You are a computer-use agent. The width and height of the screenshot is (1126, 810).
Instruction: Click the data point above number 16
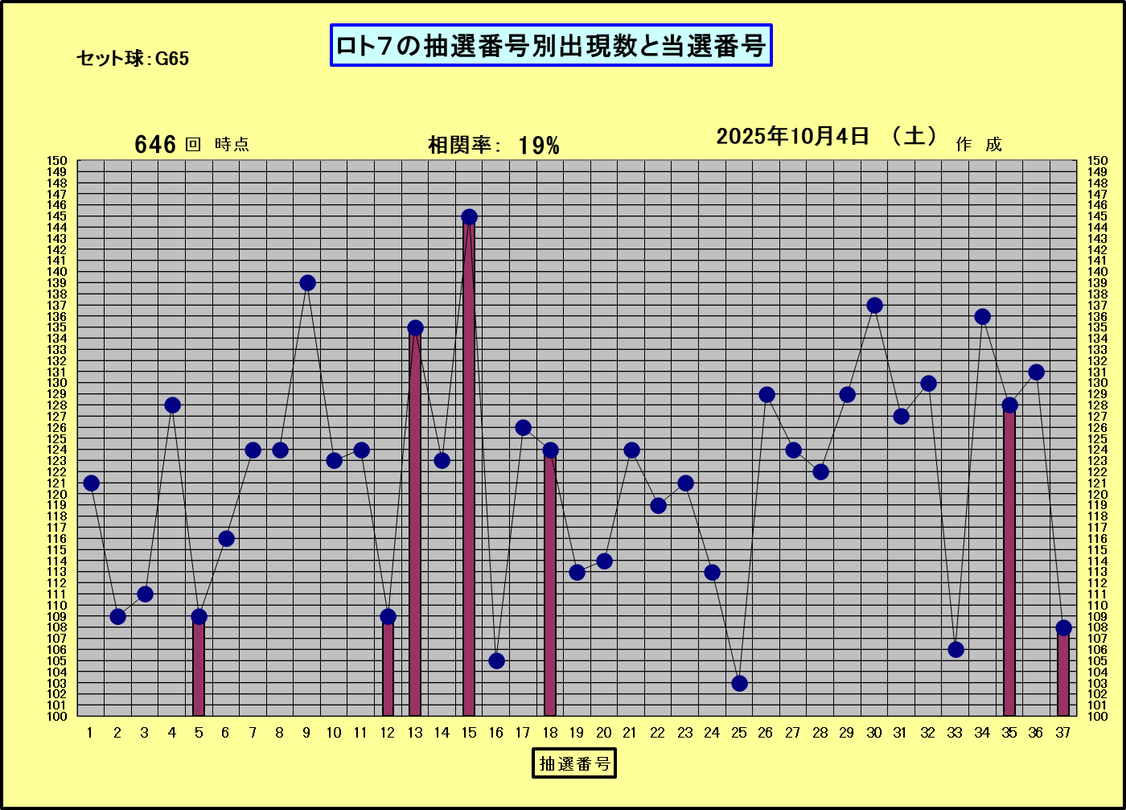(496, 661)
